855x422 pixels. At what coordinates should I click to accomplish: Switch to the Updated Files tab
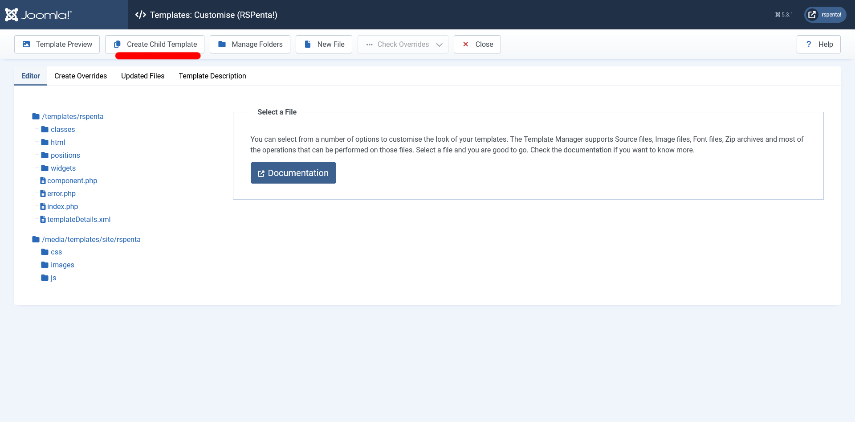(x=142, y=76)
